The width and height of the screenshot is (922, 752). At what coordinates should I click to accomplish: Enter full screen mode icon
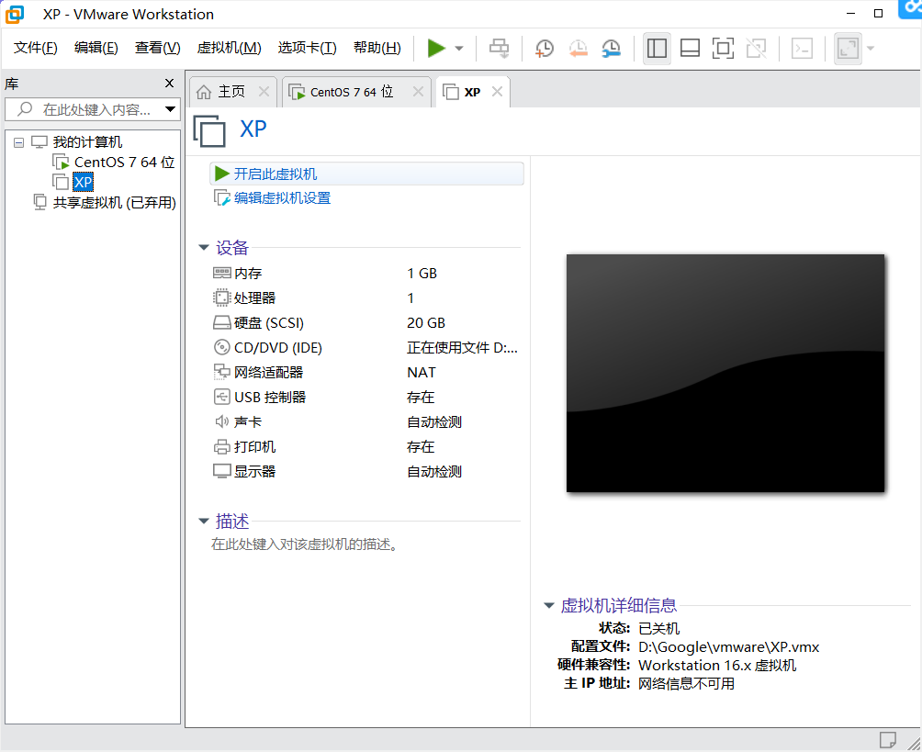pyautogui.click(x=723, y=49)
